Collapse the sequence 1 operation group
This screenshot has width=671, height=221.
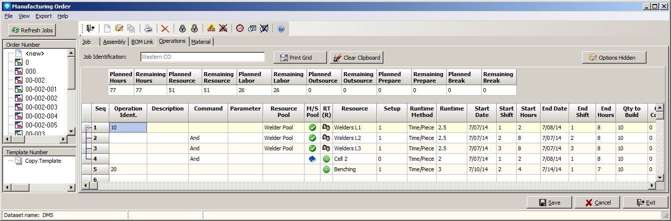pyautogui.click(x=87, y=127)
